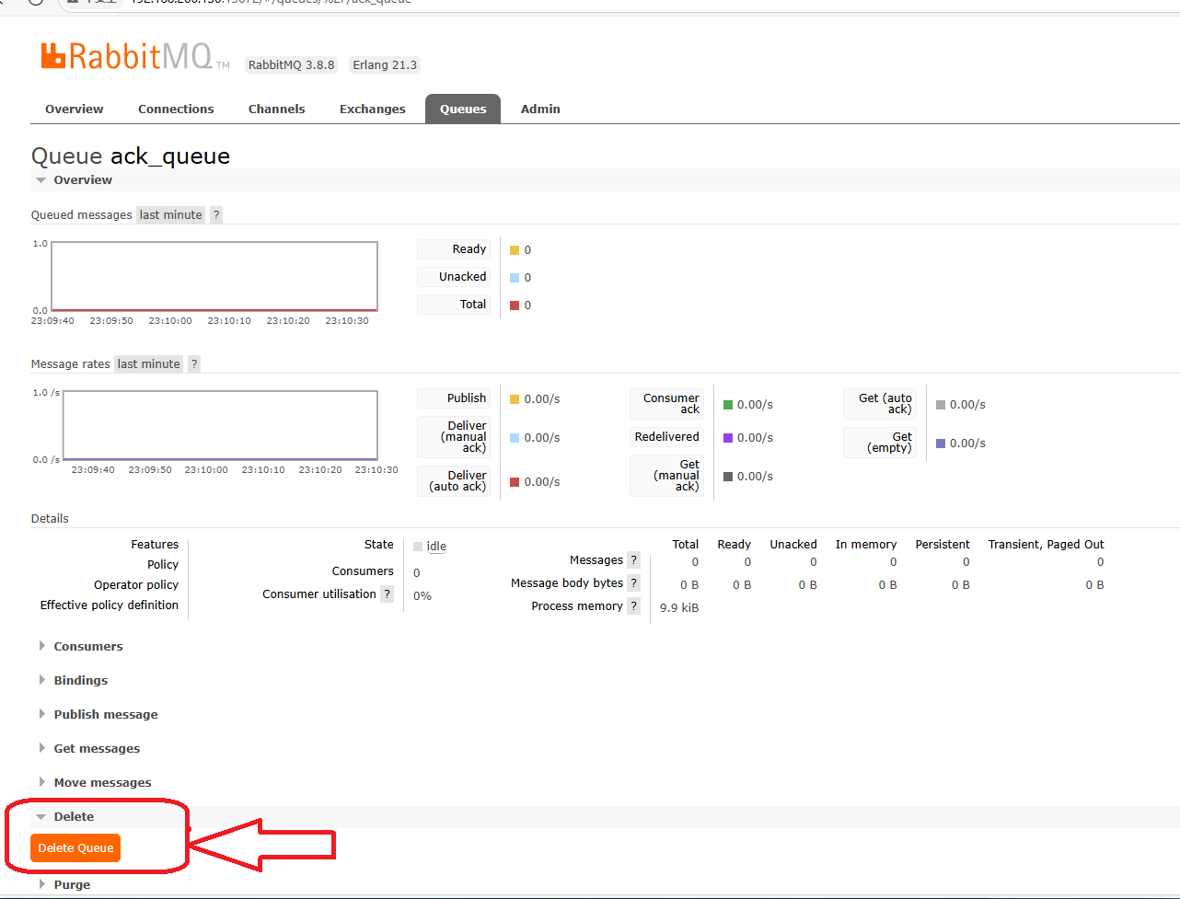Viewport: 1180px width, 899px height.
Task: Open help for Queued messages
Action: (216, 214)
